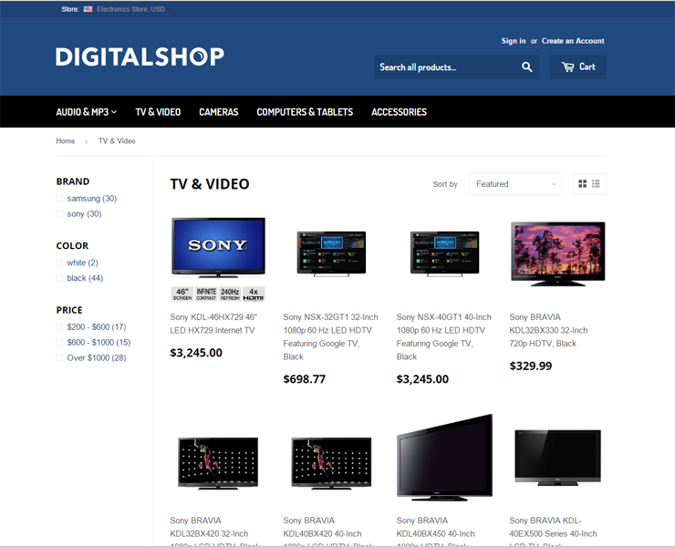Click the Sign in link
Image resolution: width=675 pixels, height=547 pixels.
pos(514,41)
